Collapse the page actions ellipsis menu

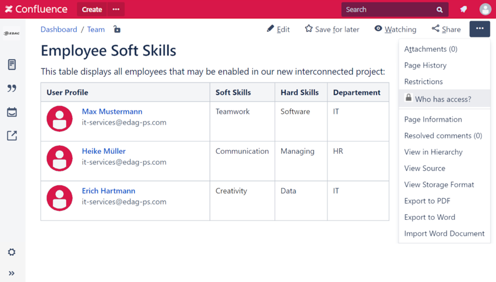pyautogui.click(x=479, y=29)
